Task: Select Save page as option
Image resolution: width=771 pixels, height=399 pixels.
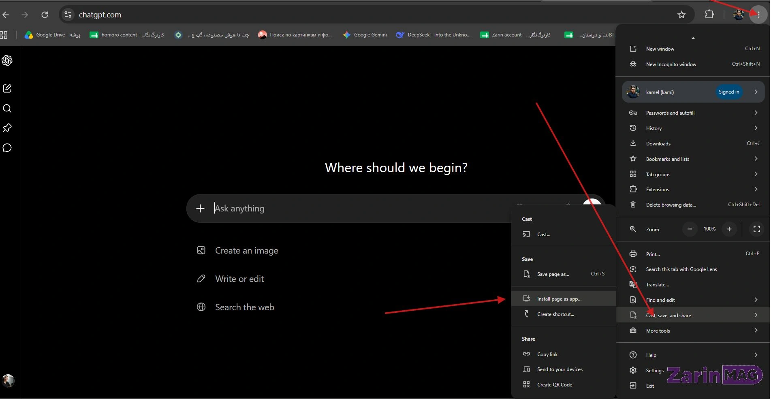Action: [x=564, y=274]
